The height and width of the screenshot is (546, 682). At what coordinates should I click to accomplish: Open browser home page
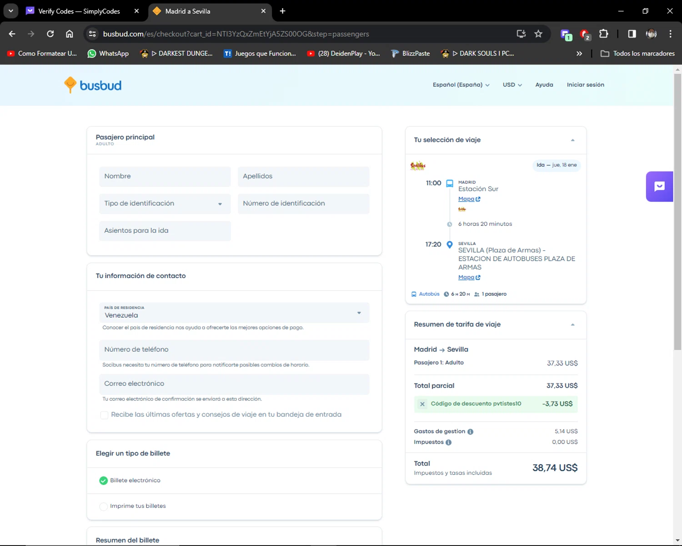tap(70, 34)
